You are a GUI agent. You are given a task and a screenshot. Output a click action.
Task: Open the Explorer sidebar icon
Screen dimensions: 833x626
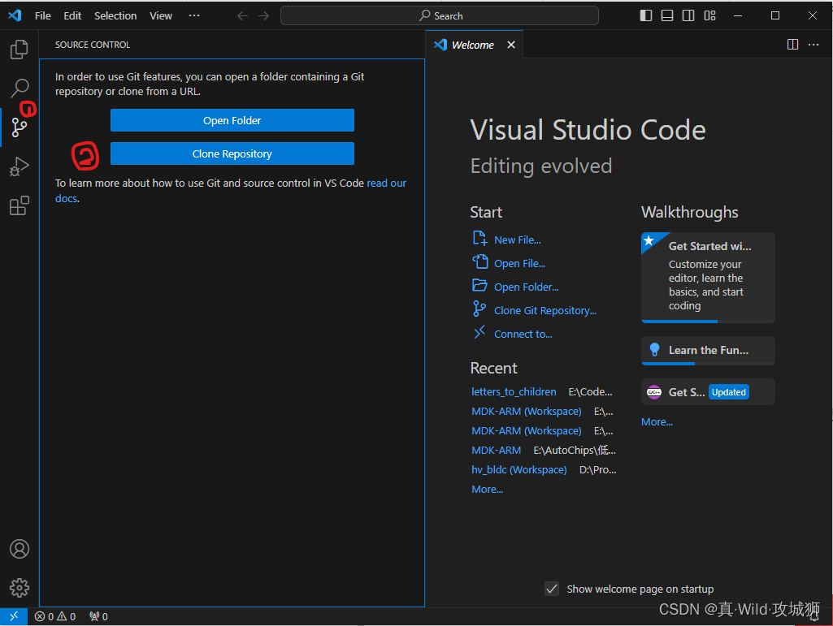coord(19,49)
